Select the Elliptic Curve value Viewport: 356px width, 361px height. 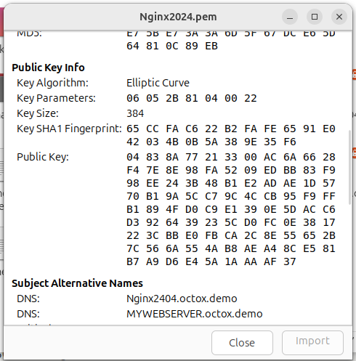[x=158, y=83]
